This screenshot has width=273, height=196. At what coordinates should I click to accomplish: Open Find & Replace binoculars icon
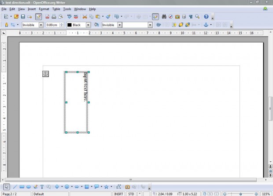tap(163, 17)
